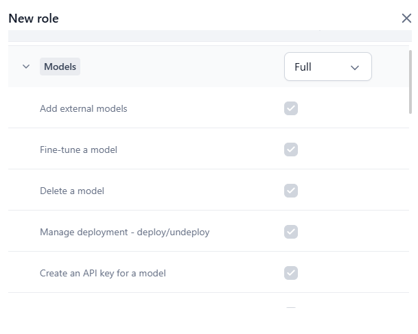The width and height of the screenshot is (418, 334).
Task: Uncheck Add external models permission
Action: coord(291,108)
